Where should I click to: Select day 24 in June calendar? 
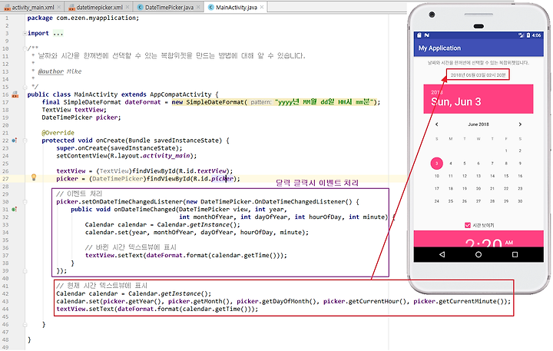click(436, 201)
